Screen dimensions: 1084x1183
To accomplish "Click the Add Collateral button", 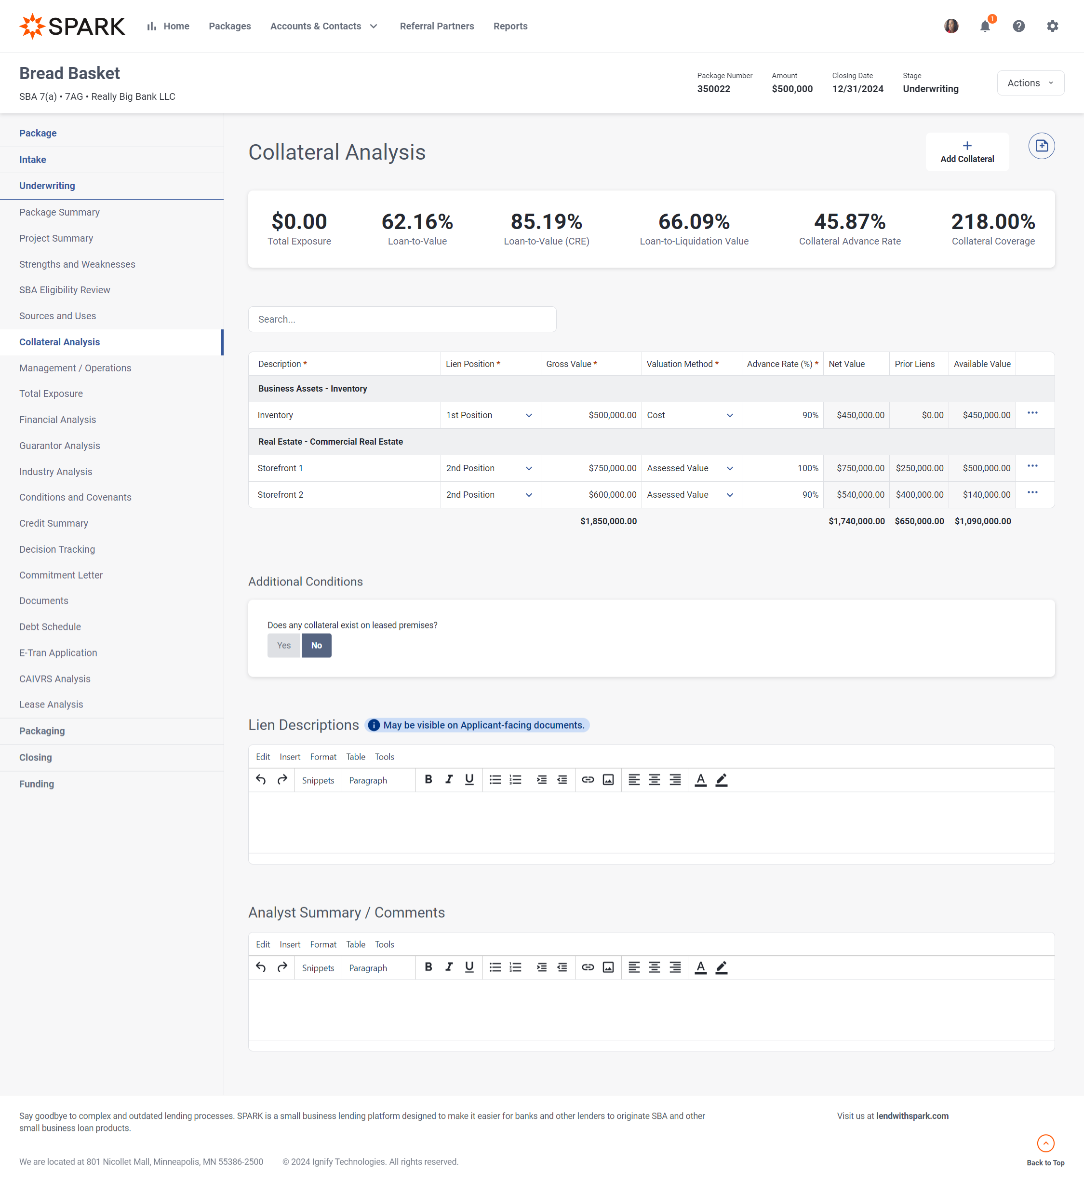I will click(x=967, y=152).
